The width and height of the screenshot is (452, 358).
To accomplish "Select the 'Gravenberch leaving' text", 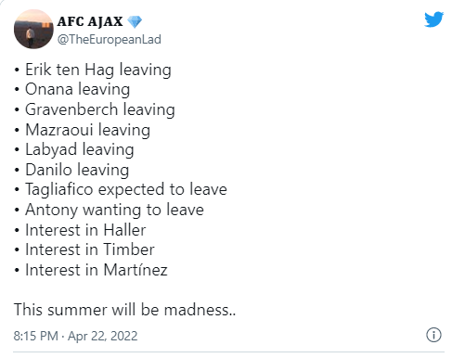I will (100, 109).
